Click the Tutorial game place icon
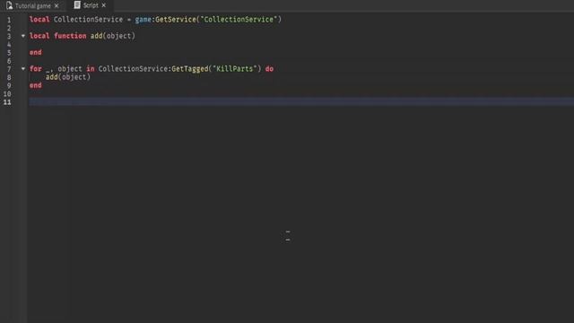The height and width of the screenshot is (323, 574). coord(9,5)
